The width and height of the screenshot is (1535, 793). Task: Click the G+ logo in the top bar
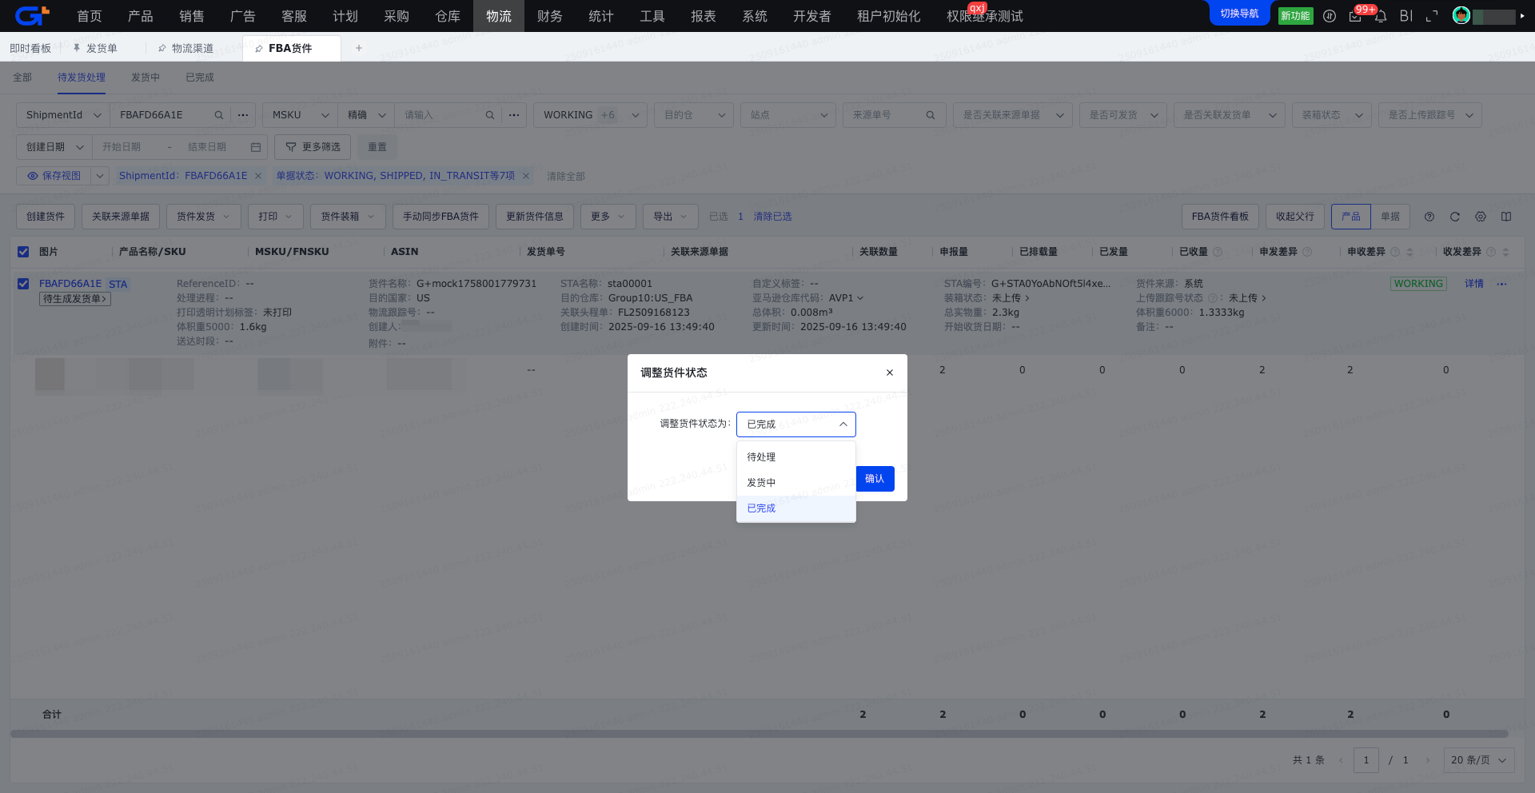tap(32, 15)
